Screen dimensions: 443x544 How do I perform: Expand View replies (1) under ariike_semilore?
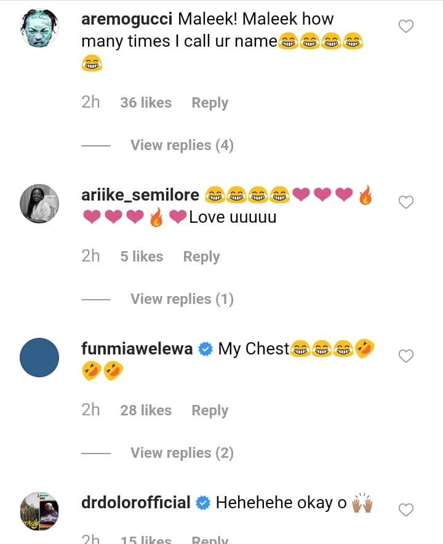[x=182, y=299]
